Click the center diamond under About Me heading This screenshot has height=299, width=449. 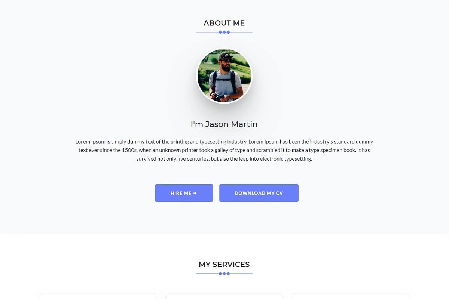224,32
